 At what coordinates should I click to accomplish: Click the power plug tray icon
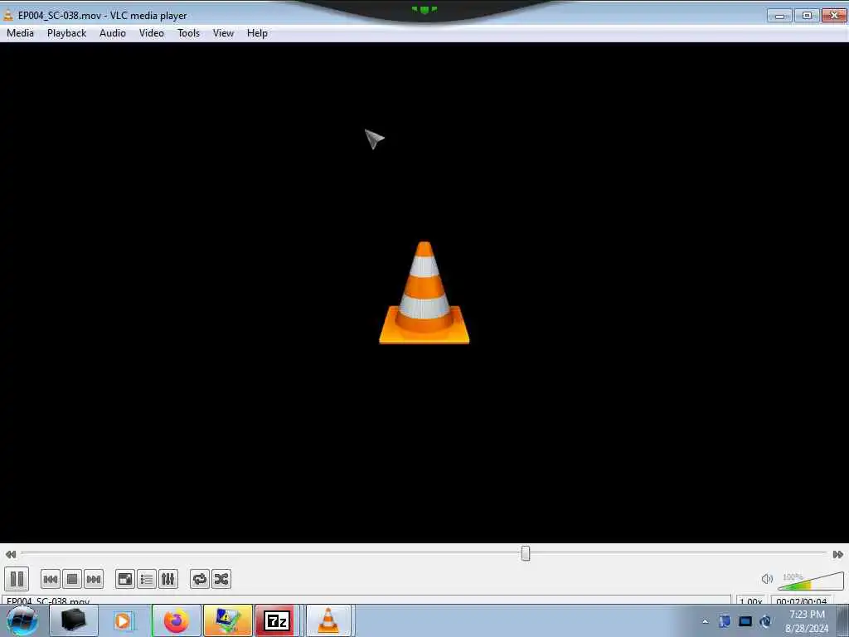point(765,621)
